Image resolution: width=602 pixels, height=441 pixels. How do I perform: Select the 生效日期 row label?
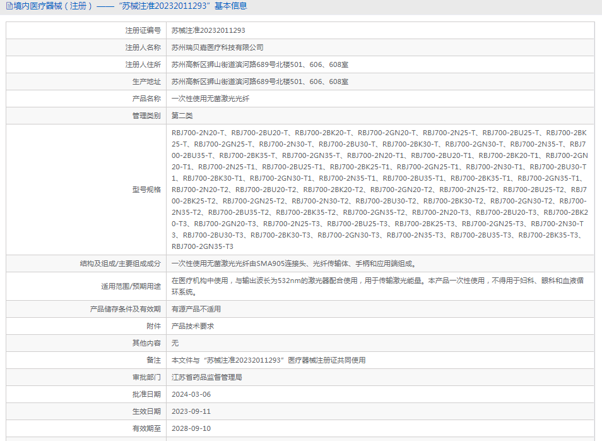(x=146, y=411)
